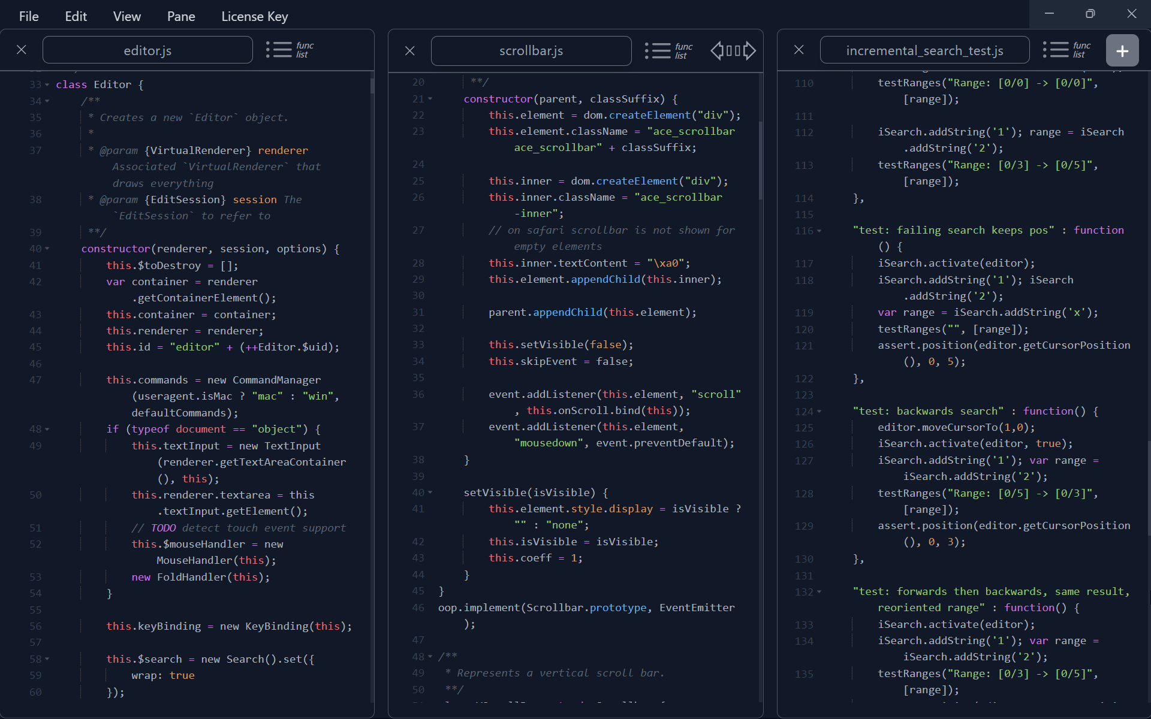Collapse comment fold at line 48 in scrollbar.js
The width and height of the screenshot is (1151, 719).
pyautogui.click(x=430, y=657)
